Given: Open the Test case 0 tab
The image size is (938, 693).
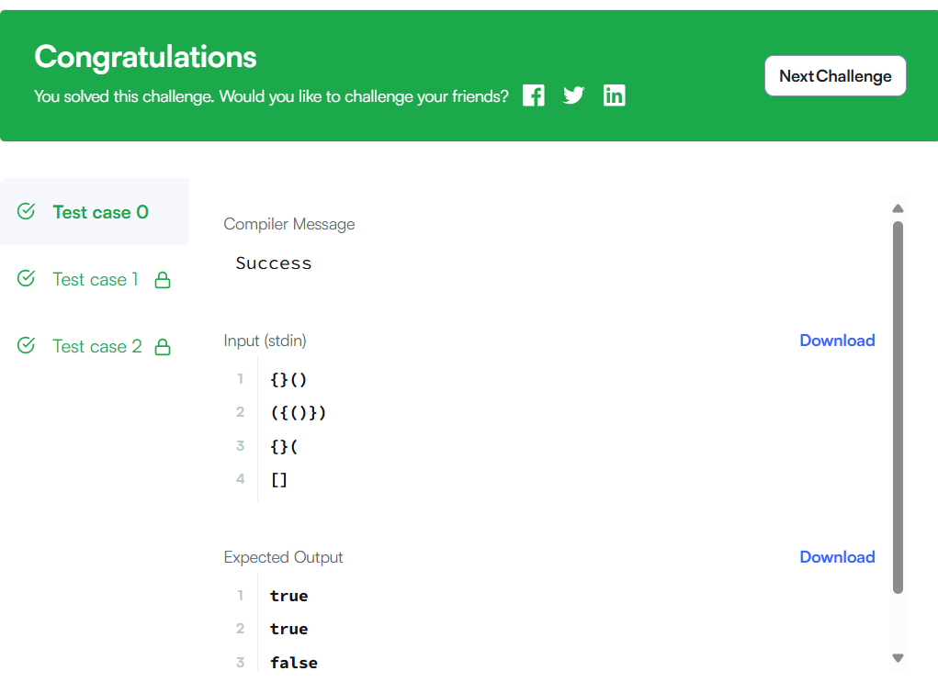Looking at the screenshot, I should click(x=95, y=212).
